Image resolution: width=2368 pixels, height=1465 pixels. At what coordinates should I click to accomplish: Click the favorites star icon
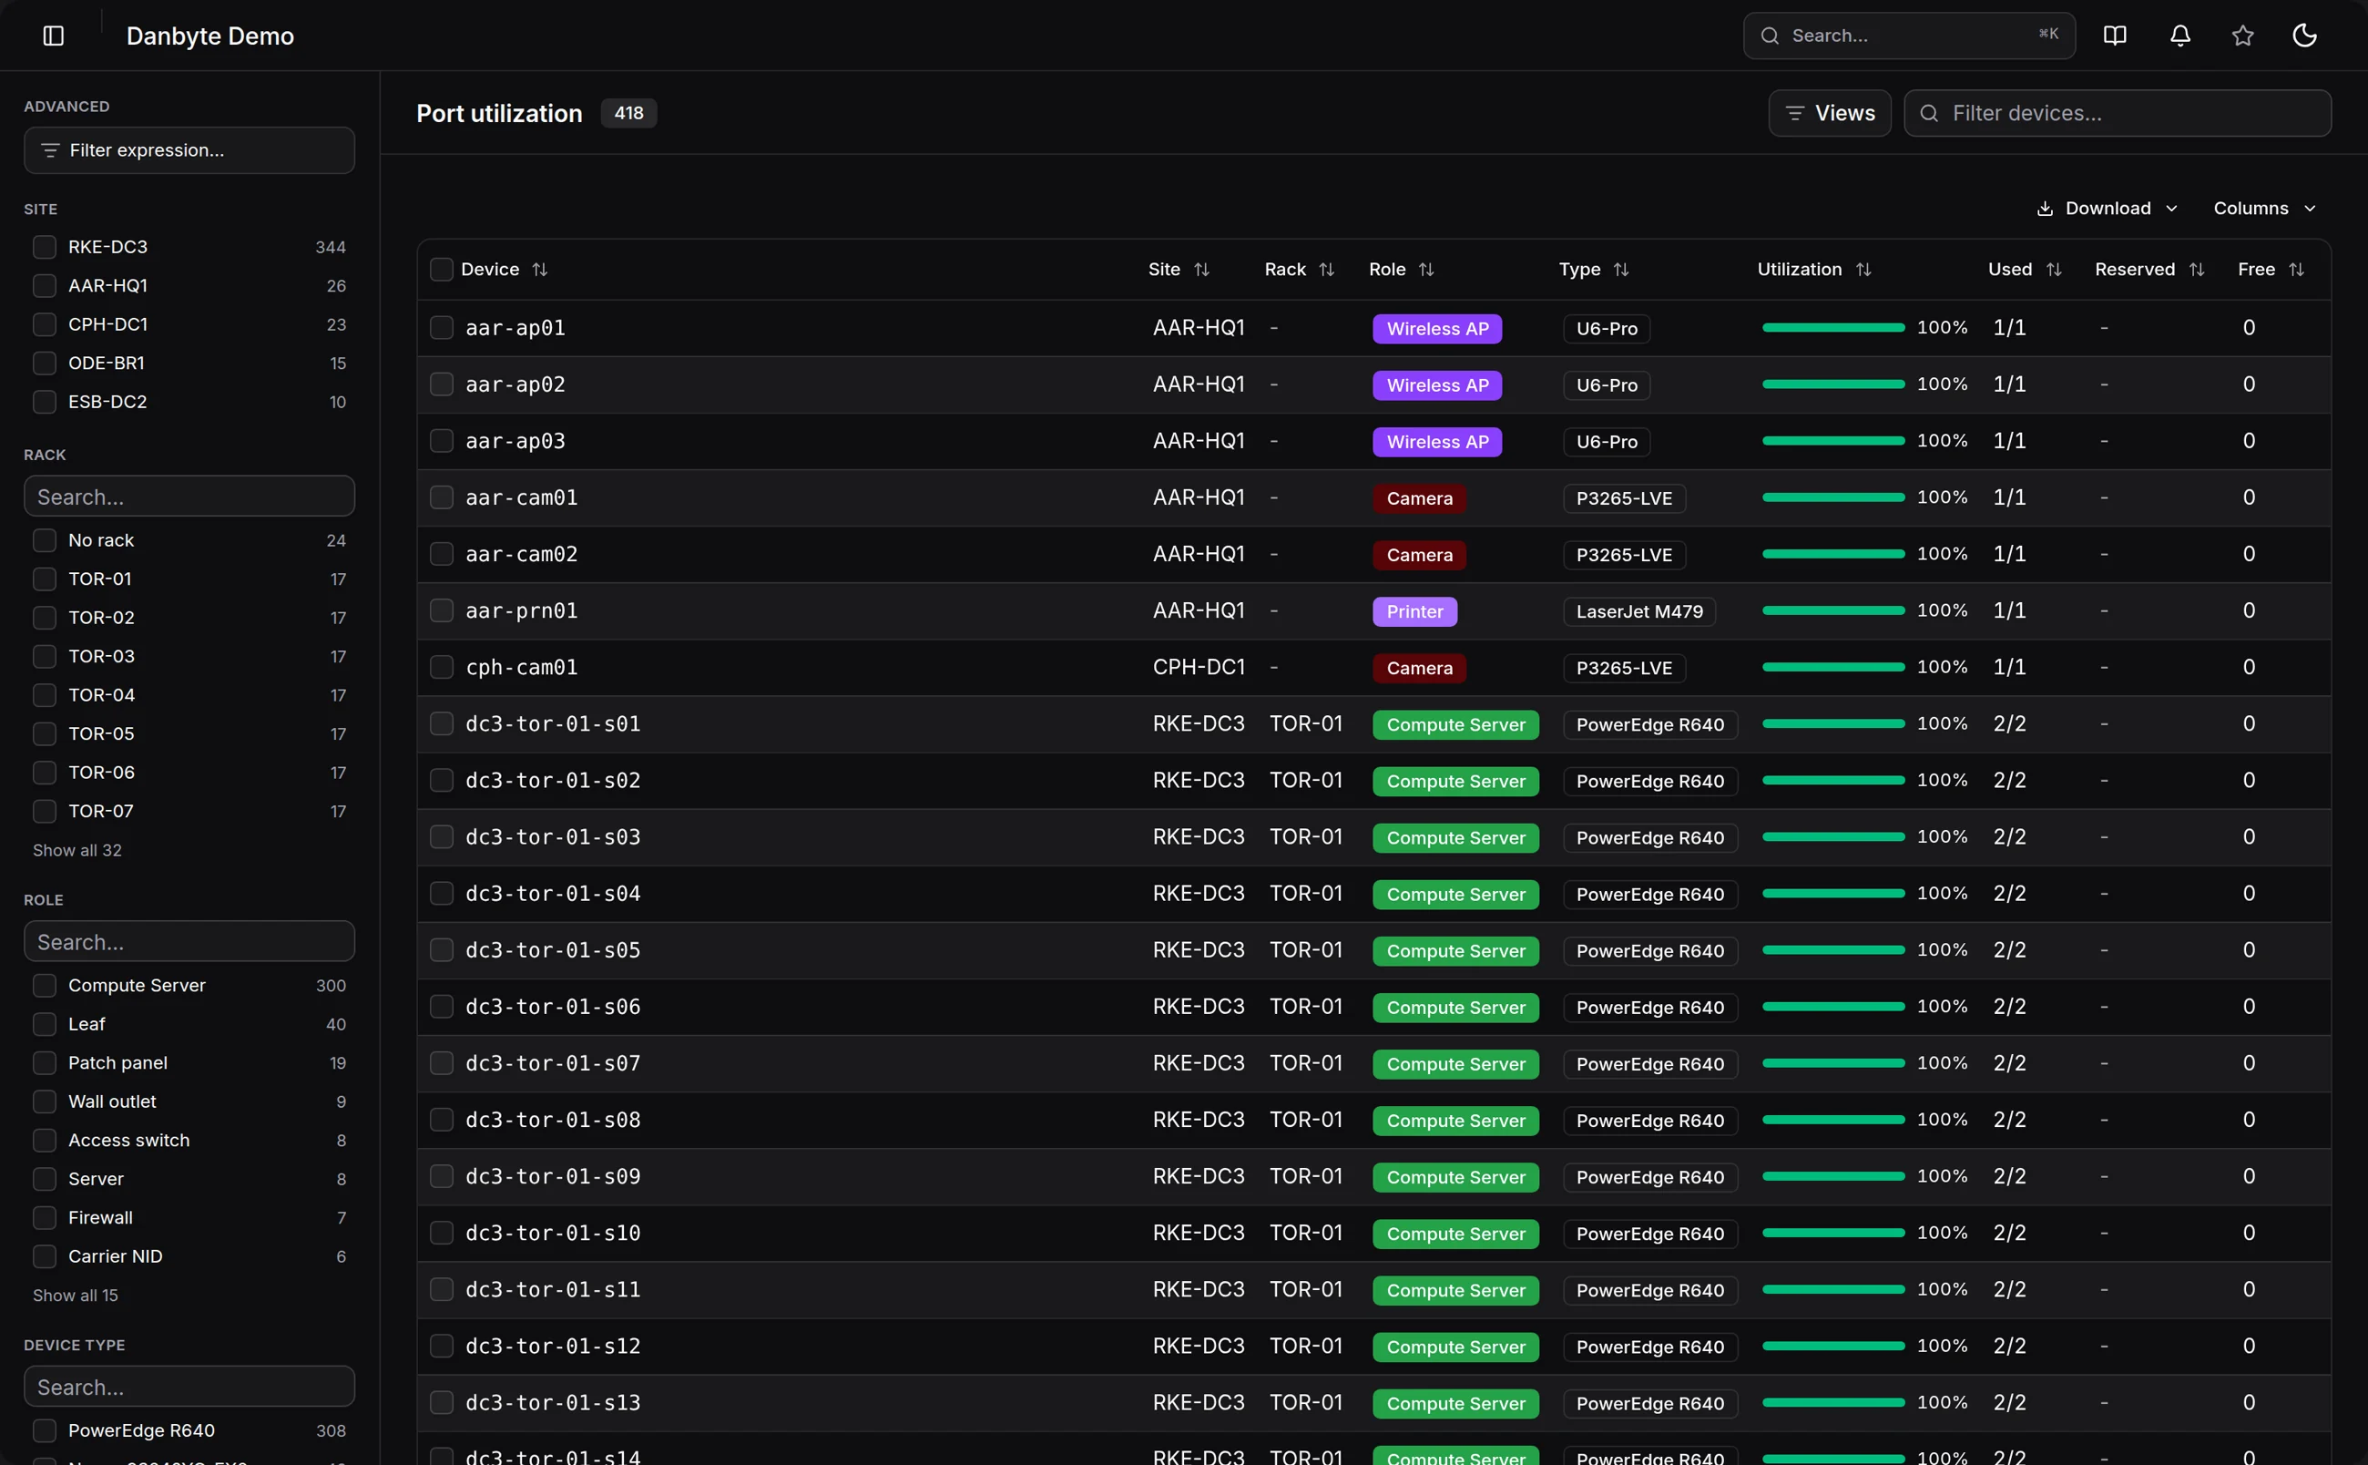click(x=2242, y=36)
